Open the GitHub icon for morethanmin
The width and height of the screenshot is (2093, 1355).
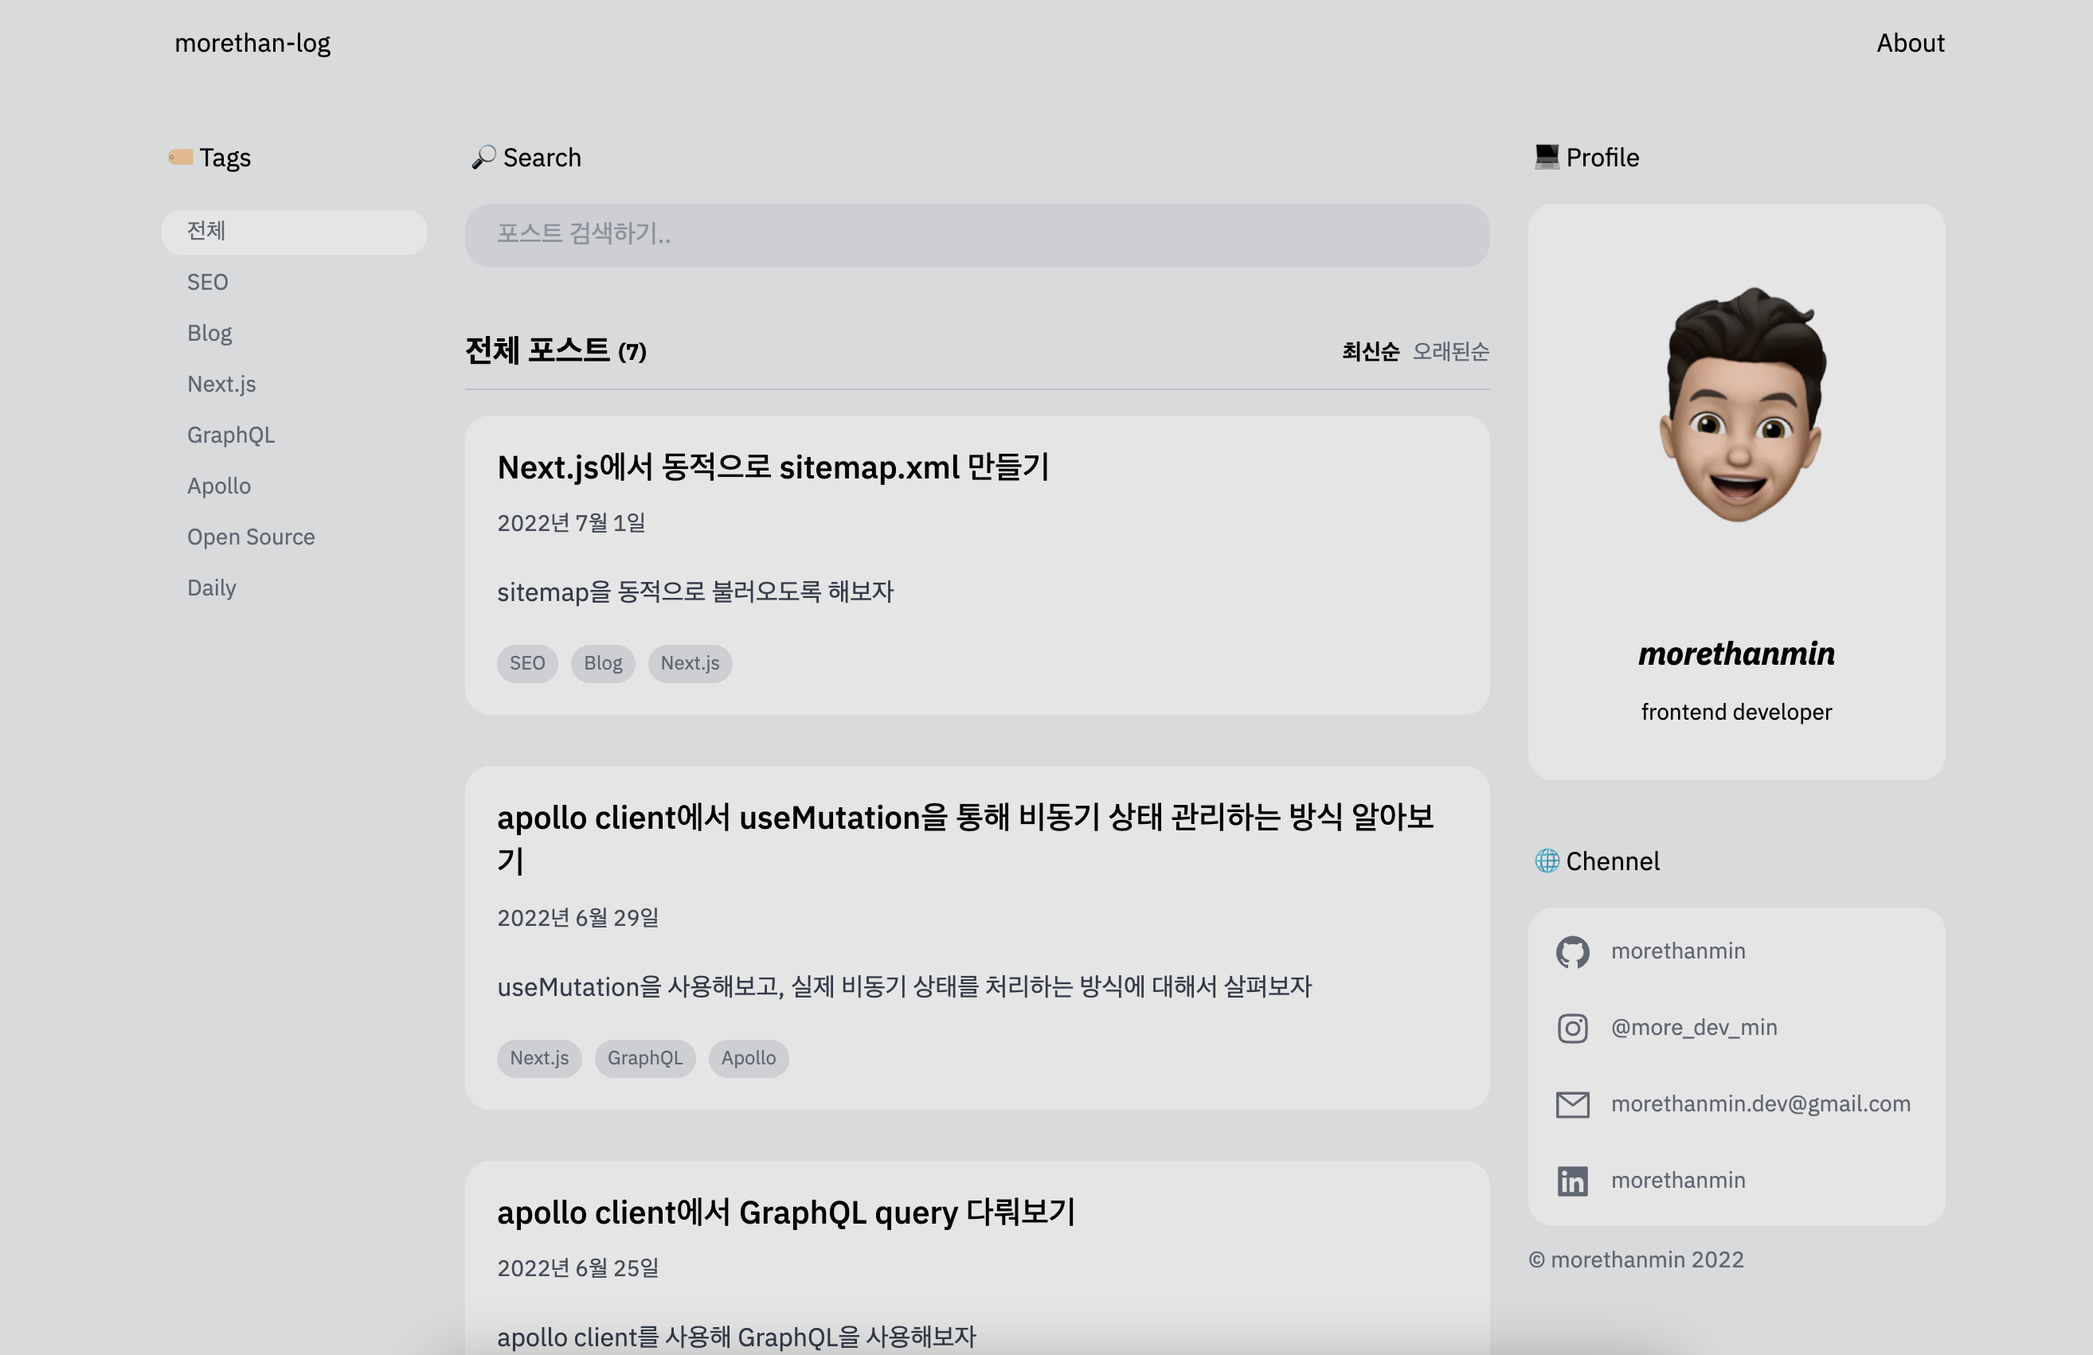[x=1572, y=951]
